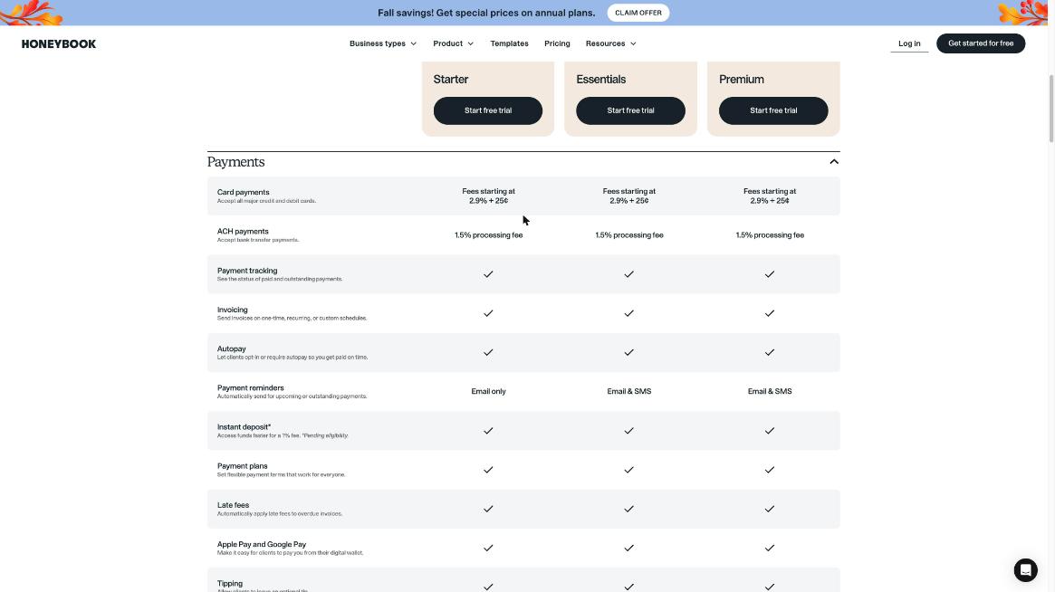The height and width of the screenshot is (592, 1055).
Task: Click Premium '1.5% processing fee' value
Action: coord(770,235)
